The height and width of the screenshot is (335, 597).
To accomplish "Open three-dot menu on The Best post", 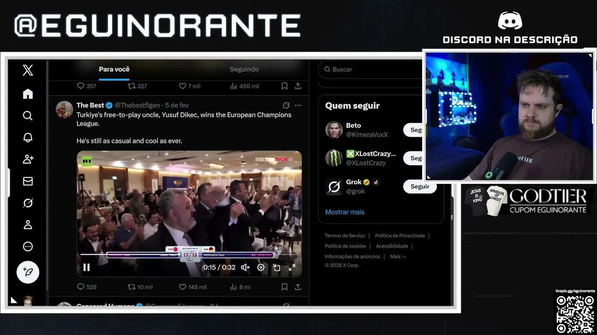I will tap(298, 105).
